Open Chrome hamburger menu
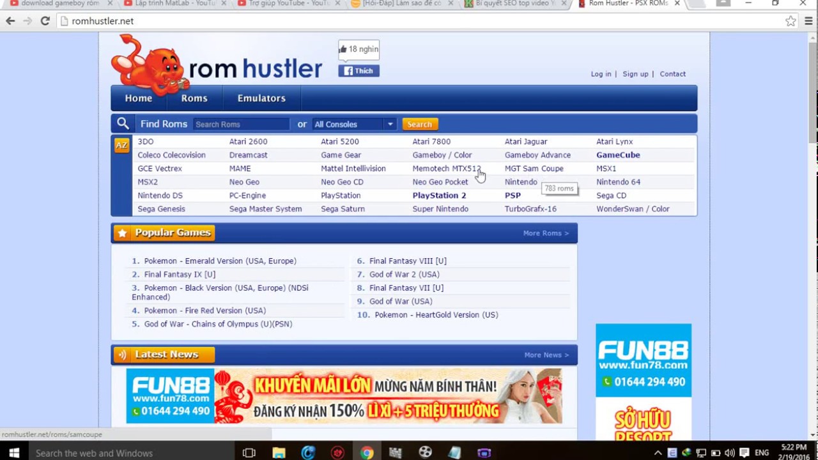The height and width of the screenshot is (460, 818). pos(808,21)
